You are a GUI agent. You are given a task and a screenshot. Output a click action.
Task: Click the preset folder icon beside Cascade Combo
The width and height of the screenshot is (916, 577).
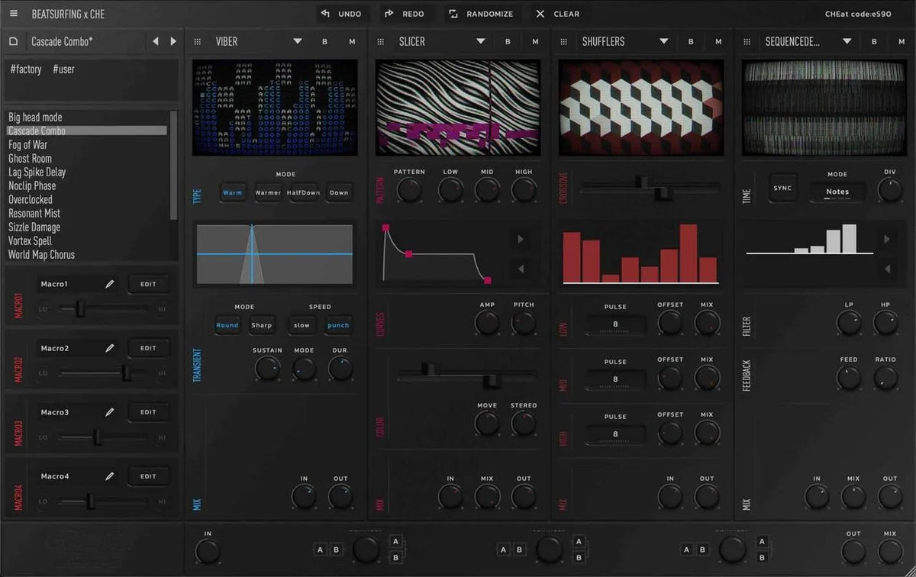coord(13,41)
